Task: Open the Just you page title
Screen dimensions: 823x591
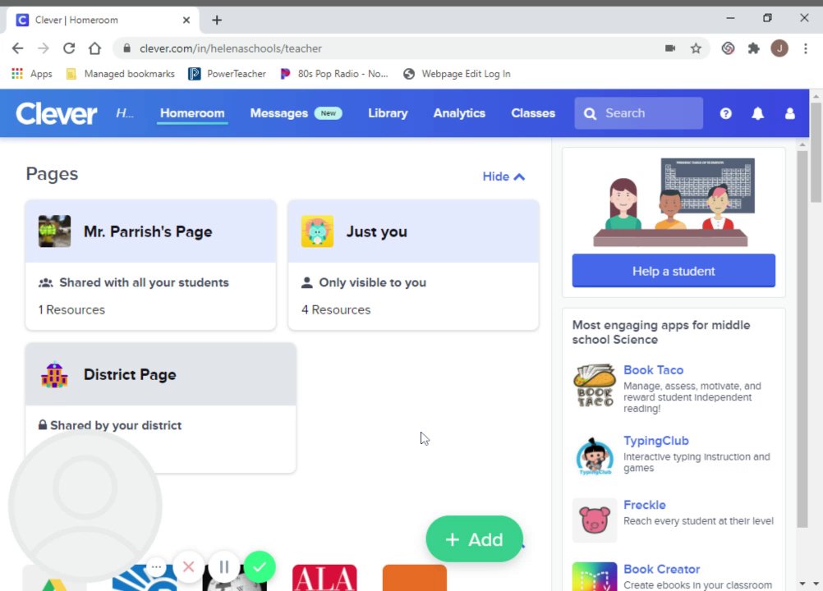Action: (x=377, y=231)
